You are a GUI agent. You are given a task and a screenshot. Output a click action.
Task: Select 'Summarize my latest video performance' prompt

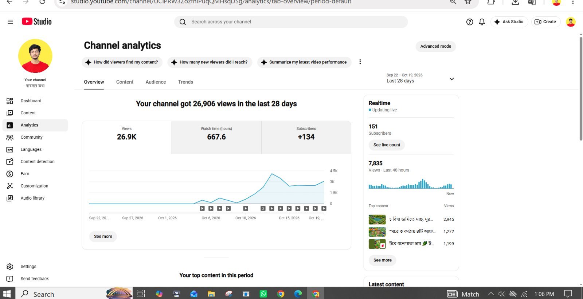304,62
